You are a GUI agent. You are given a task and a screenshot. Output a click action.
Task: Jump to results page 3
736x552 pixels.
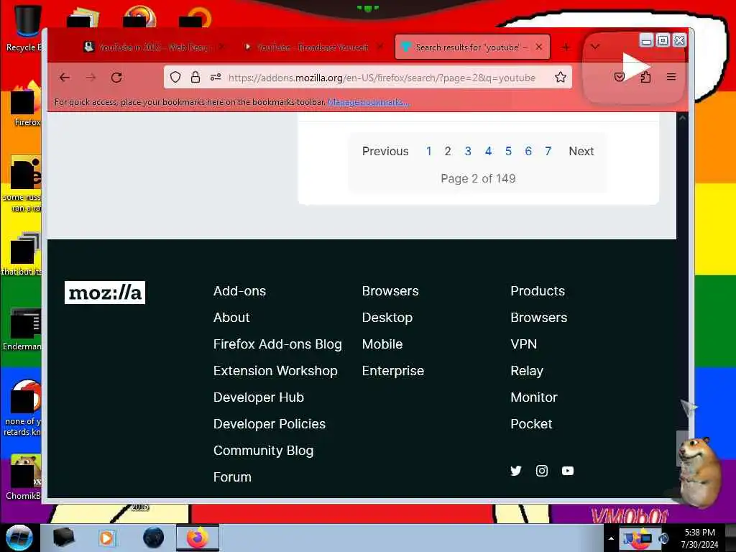coord(468,151)
